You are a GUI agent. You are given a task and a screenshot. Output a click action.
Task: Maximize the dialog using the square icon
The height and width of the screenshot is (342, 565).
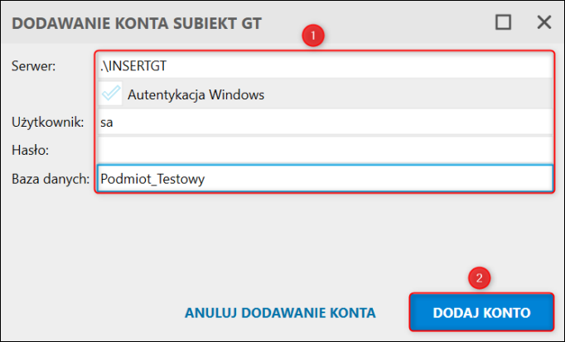(x=503, y=22)
